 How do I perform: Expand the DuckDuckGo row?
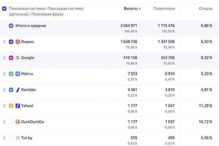(4, 122)
